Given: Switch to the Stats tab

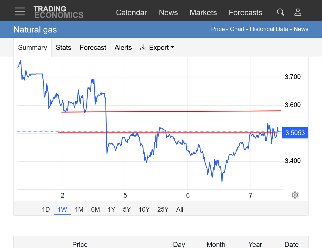Looking at the screenshot, I should point(63,48).
